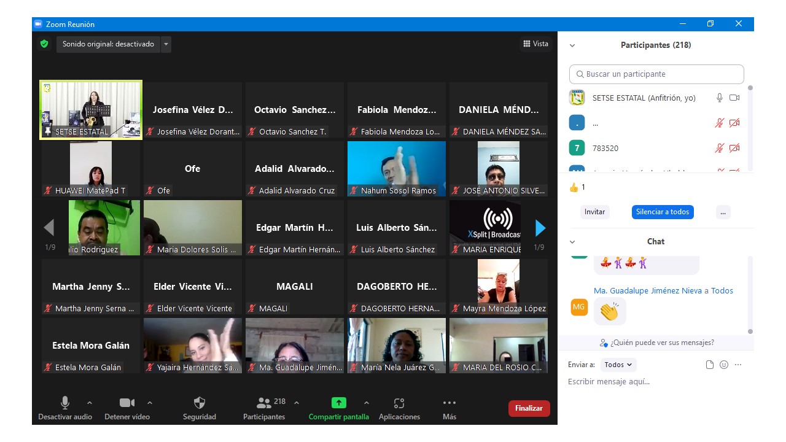The image size is (786, 442).
Task: Click the thumbs up reaction count
Action: pos(577,187)
